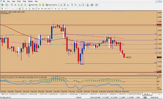The height and width of the screenshot is (99, 163).
Task: Select the Horizontal Line drawing tool
Action: tap(13, 9)
